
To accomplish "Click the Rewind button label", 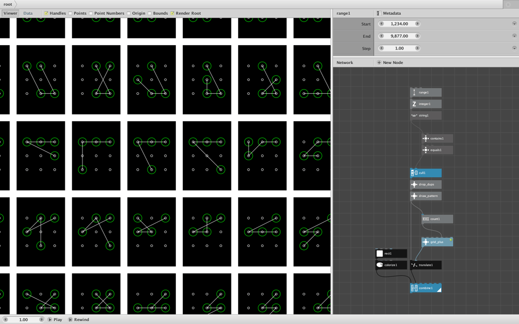I will 81,320.
